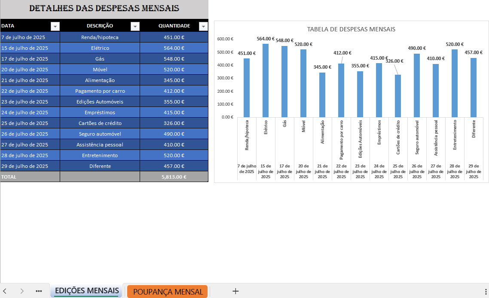This screenshot has width=489, height=298.
Task: Select the EDIÇÕES MENSAIS sheet tab
Action: click(86, 291)
